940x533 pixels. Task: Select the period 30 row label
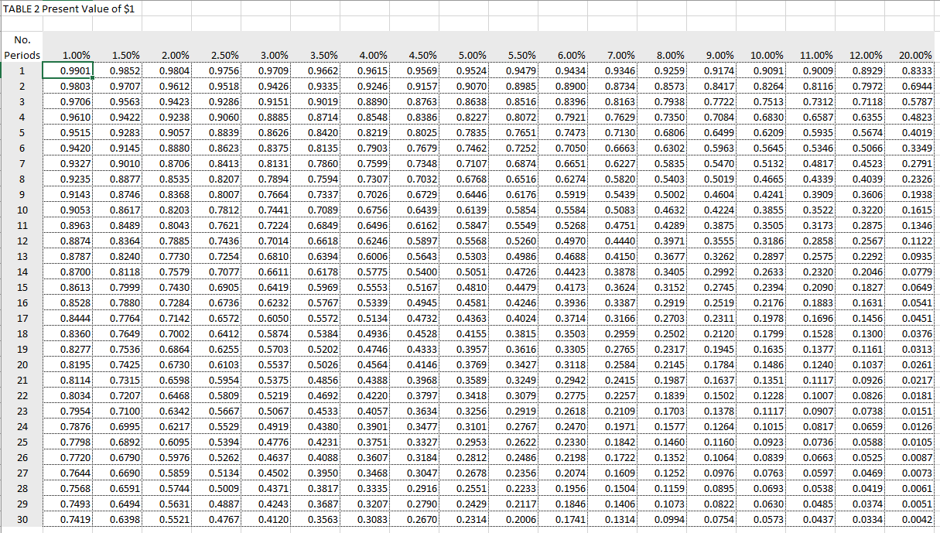(22, 519)
